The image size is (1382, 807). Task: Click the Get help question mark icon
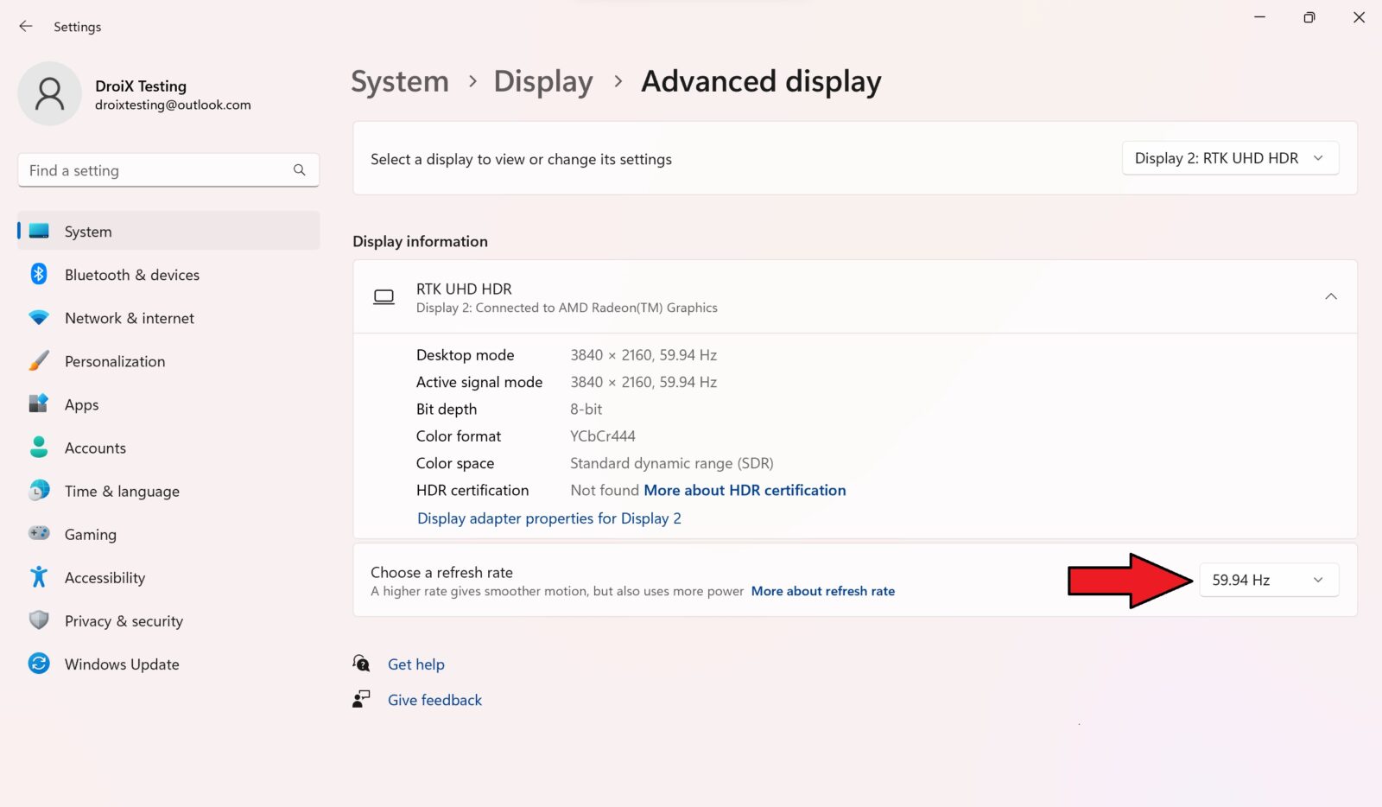[360, 663]
